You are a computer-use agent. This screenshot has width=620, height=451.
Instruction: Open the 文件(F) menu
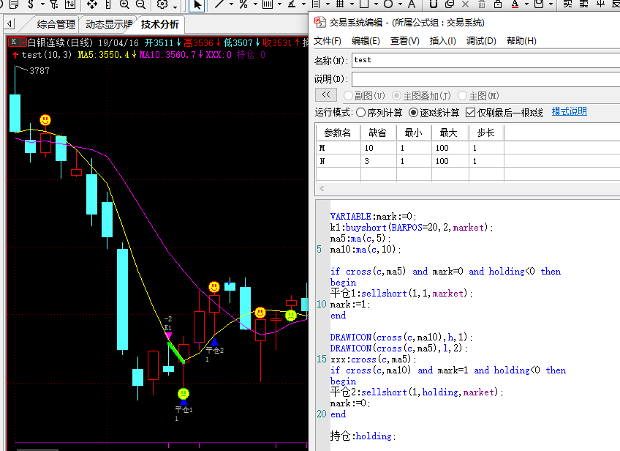click(x=328, y=41)
